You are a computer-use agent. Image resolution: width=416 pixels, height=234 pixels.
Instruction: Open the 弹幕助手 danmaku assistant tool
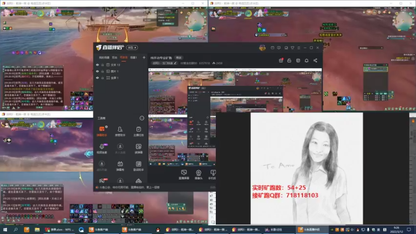coord(101,131)
